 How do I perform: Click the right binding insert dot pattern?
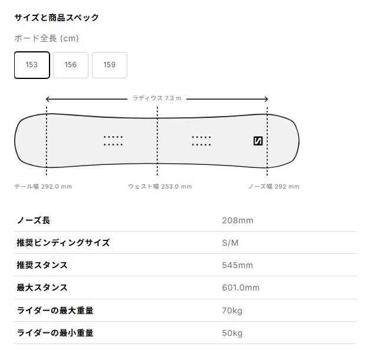coord(201,140)
